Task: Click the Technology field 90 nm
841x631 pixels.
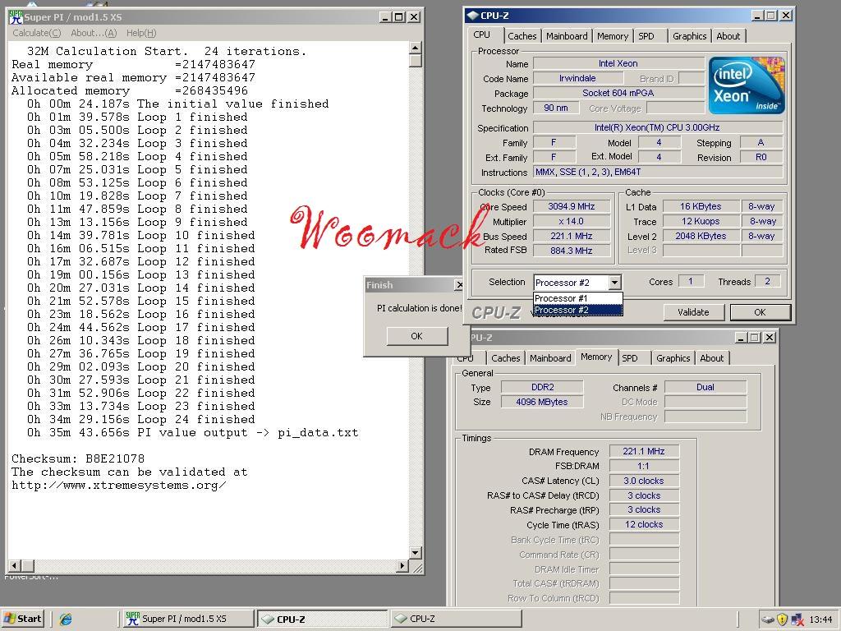Action: click(556, 108)
